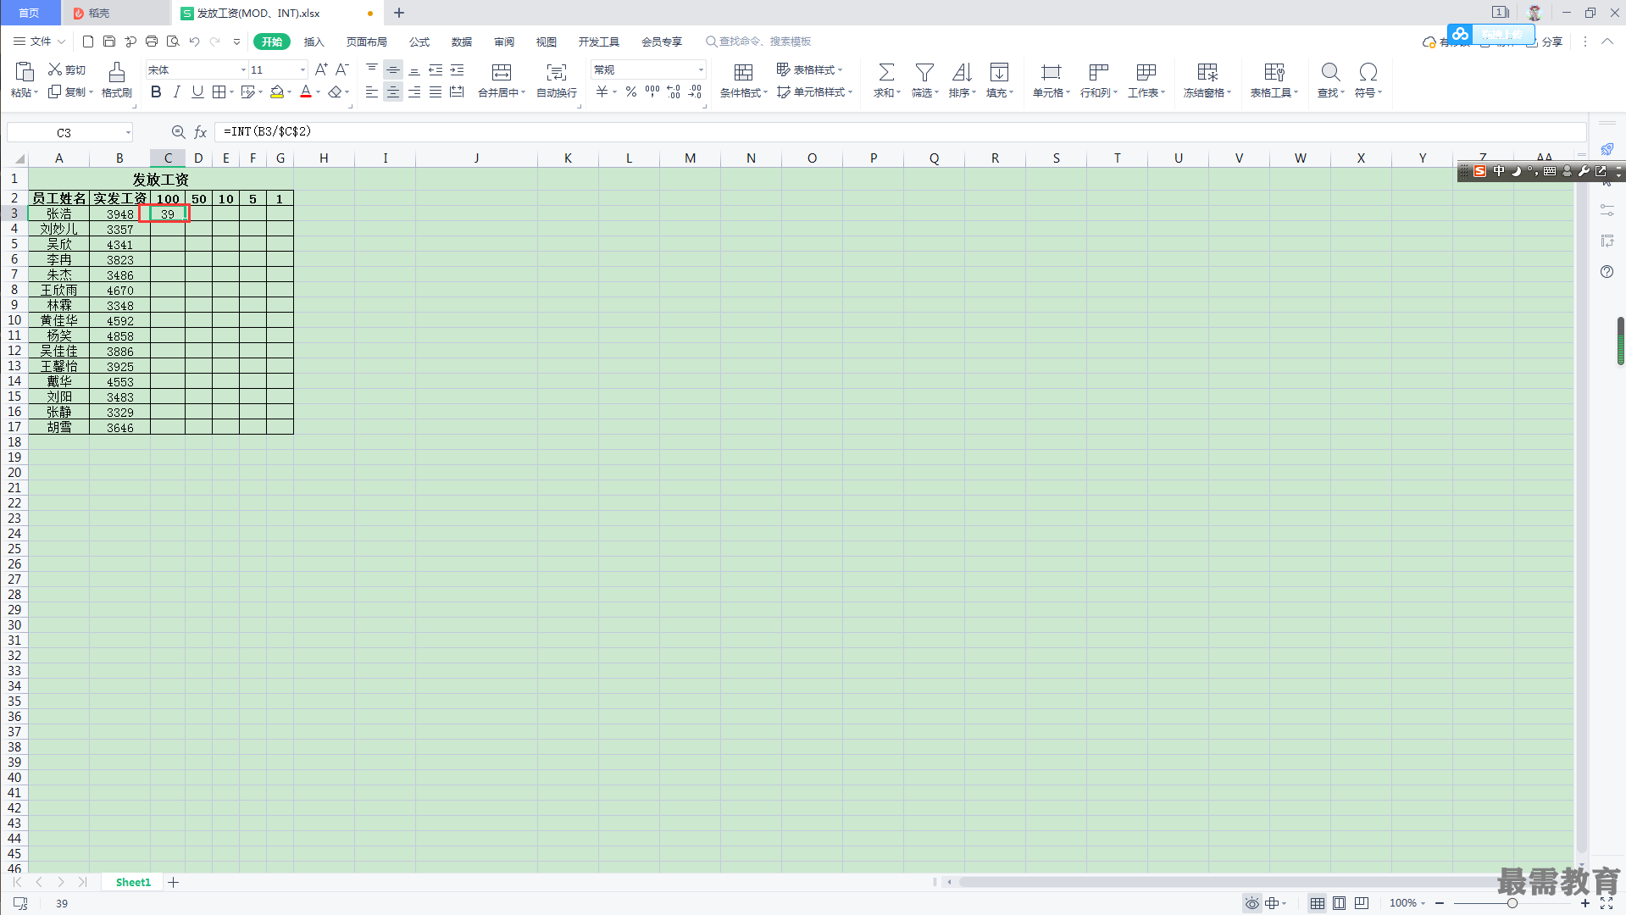The height and width of the screenshot is (915, 1626).
Task: Click the auto wrap text (自动换行) icon
Action: click(557, 72)
